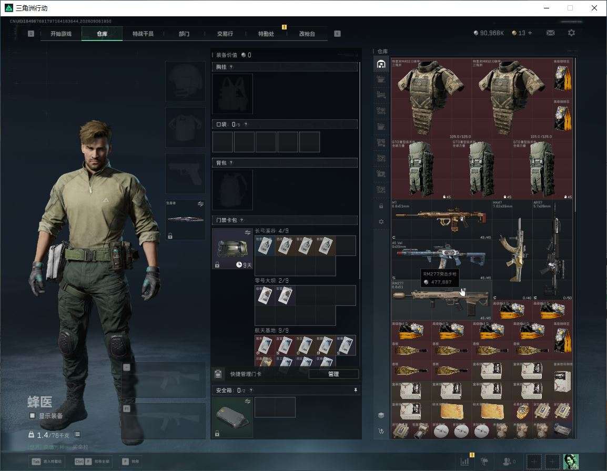Click the Tab 进入特勤处 shortcut button
Viewport: 607px width, 471px height.
(46, 462)
